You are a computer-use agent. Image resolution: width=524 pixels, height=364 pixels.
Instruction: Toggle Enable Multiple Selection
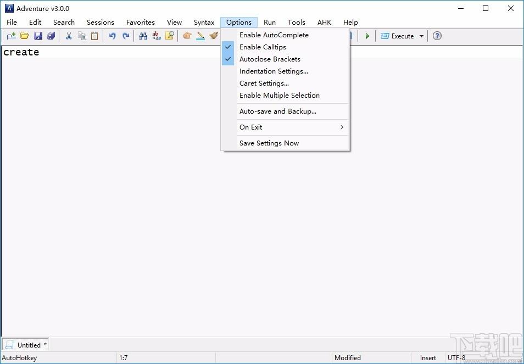pyautogui.click(x=285, y=95)
